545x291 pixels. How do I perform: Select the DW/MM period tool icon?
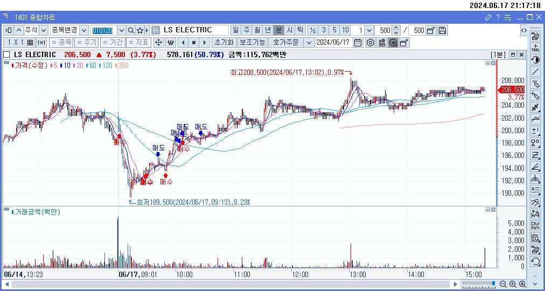coord(535,226)
